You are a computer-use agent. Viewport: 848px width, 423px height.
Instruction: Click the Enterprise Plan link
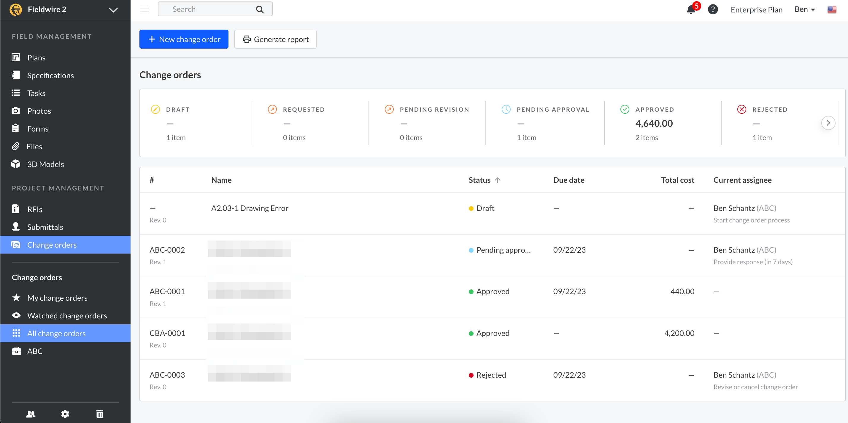[756, 10]
